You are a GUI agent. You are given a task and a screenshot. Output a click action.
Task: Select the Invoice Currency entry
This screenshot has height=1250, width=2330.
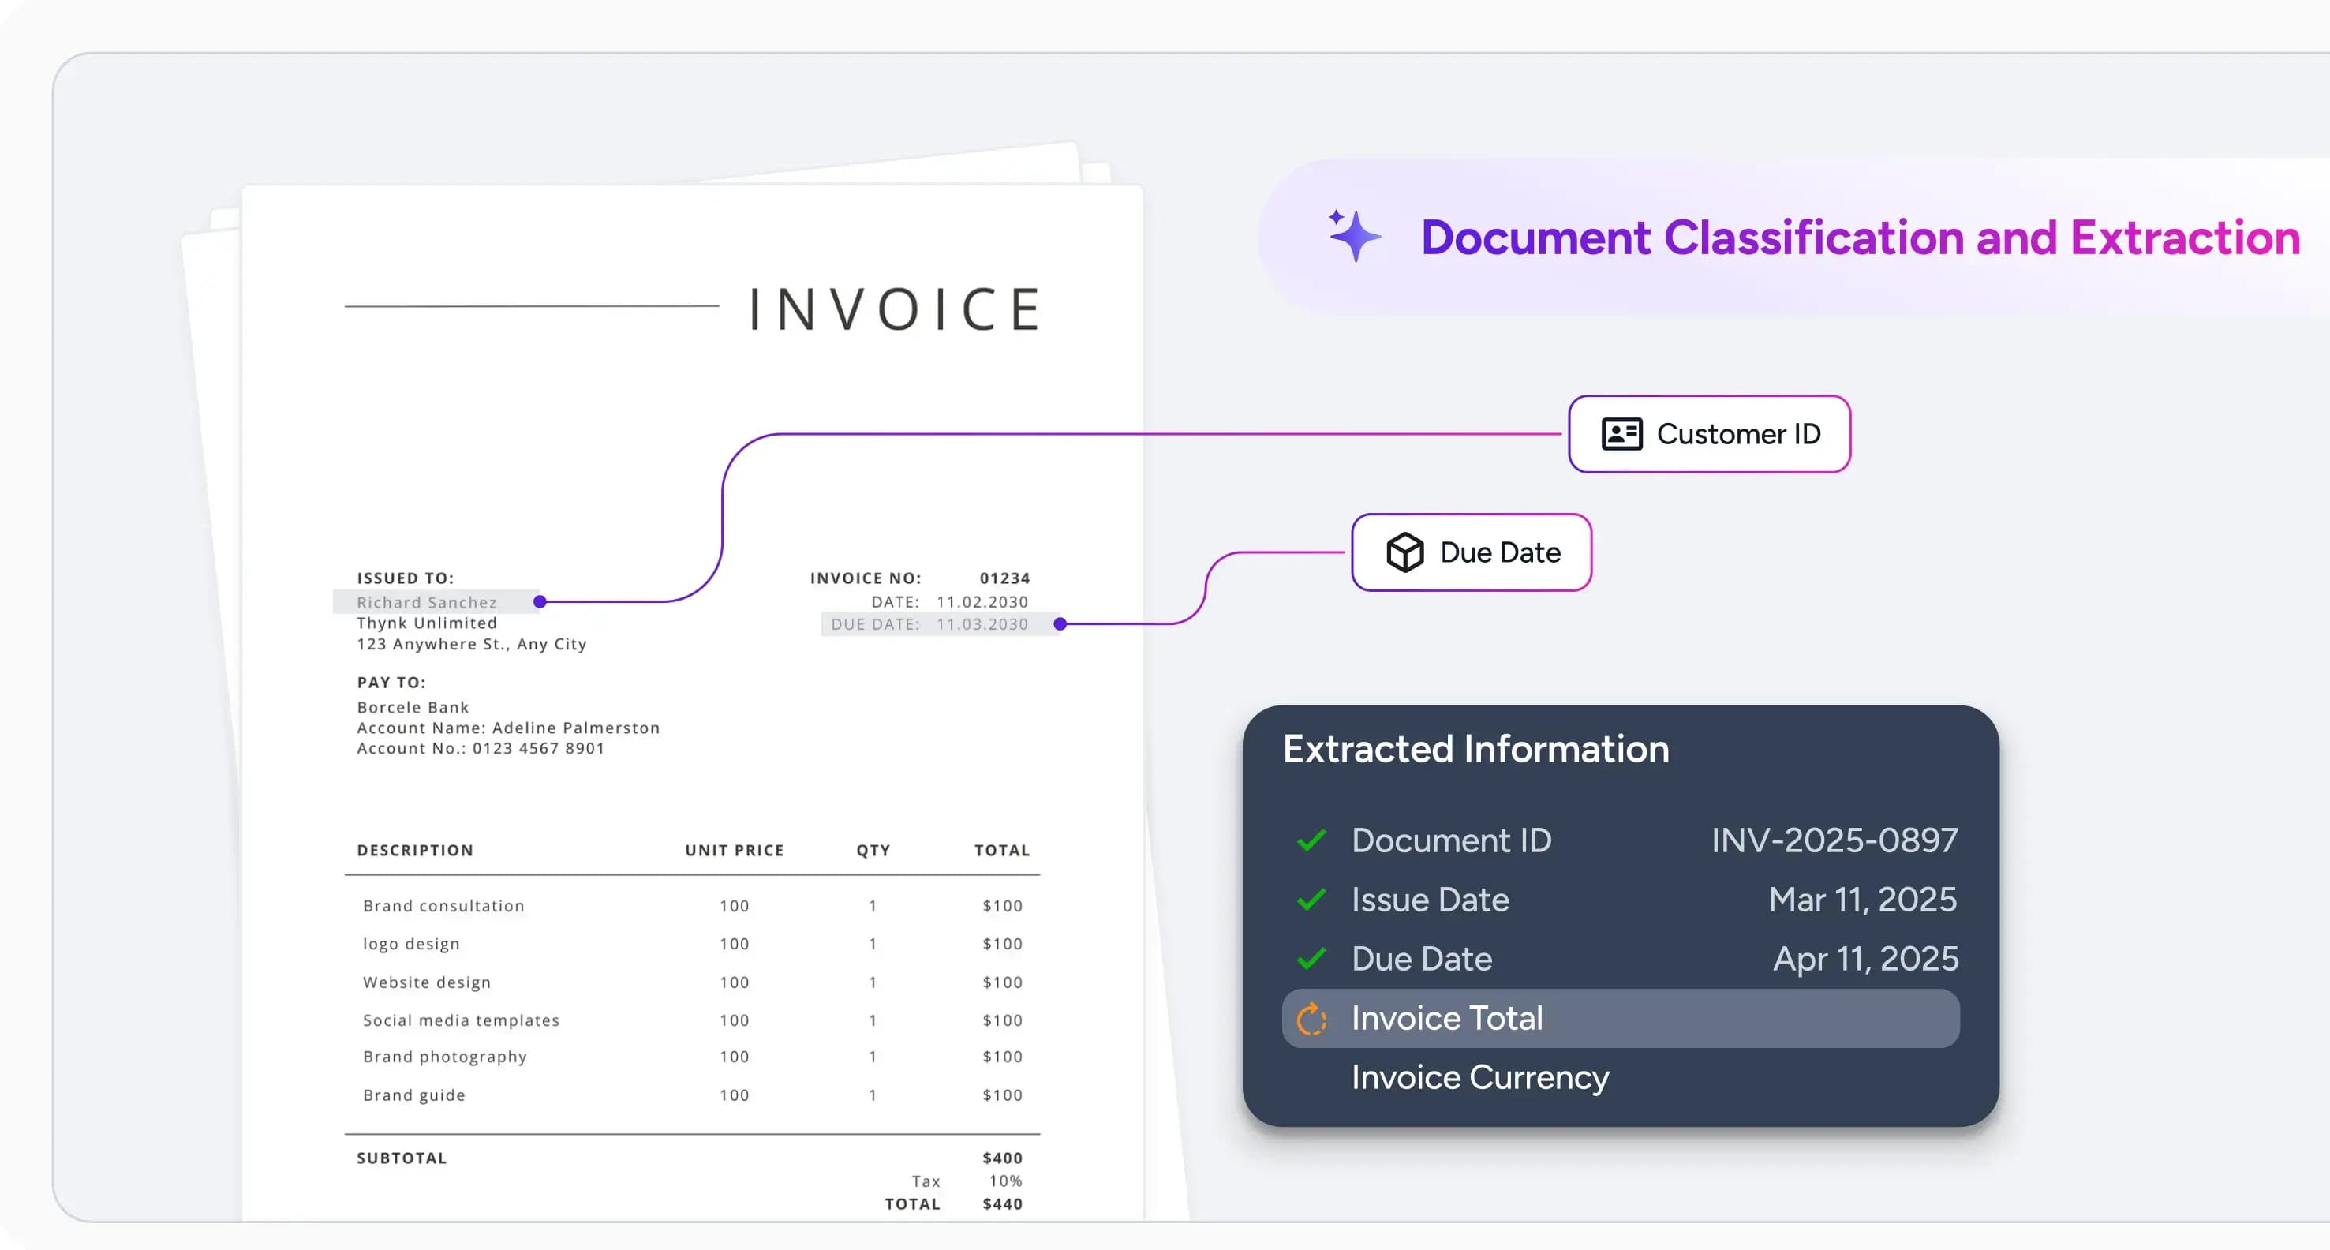tap(1479, 1077)
